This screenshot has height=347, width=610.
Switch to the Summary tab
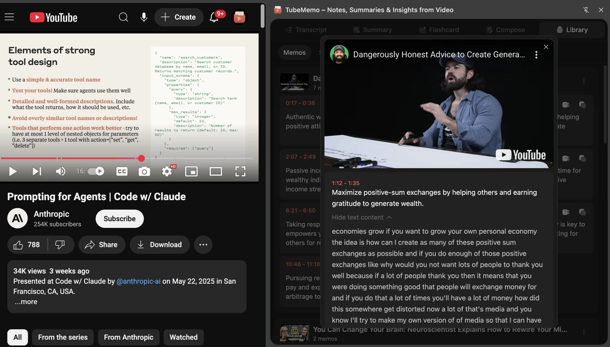(372, 30)
